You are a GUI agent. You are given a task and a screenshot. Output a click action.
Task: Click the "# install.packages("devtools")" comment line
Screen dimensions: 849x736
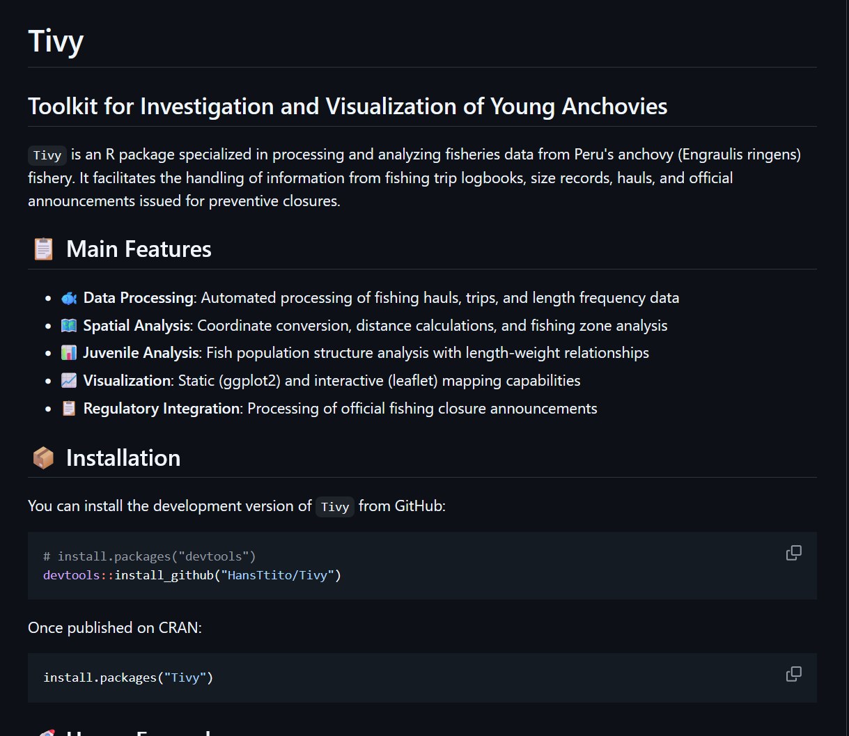[150, 556]
